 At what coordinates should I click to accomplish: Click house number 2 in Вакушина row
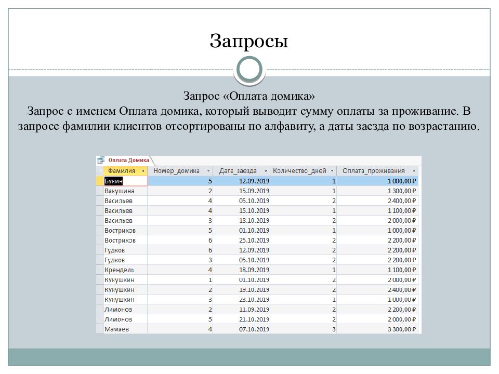180,191
